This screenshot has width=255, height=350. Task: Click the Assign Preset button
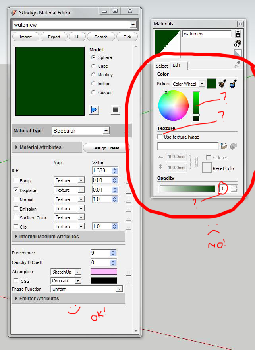[106, 148]
